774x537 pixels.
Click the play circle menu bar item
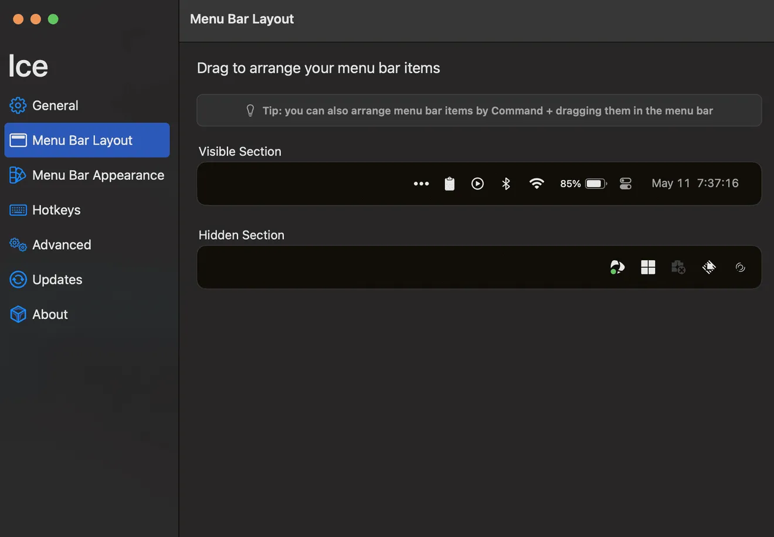click(478, 183)
